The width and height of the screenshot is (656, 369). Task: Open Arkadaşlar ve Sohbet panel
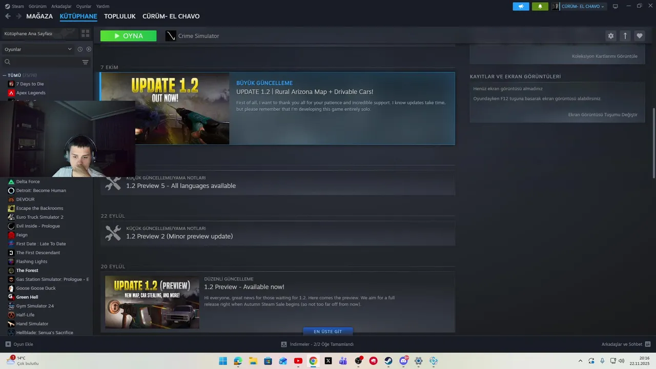pyautogui.click(x=626, y=344)
